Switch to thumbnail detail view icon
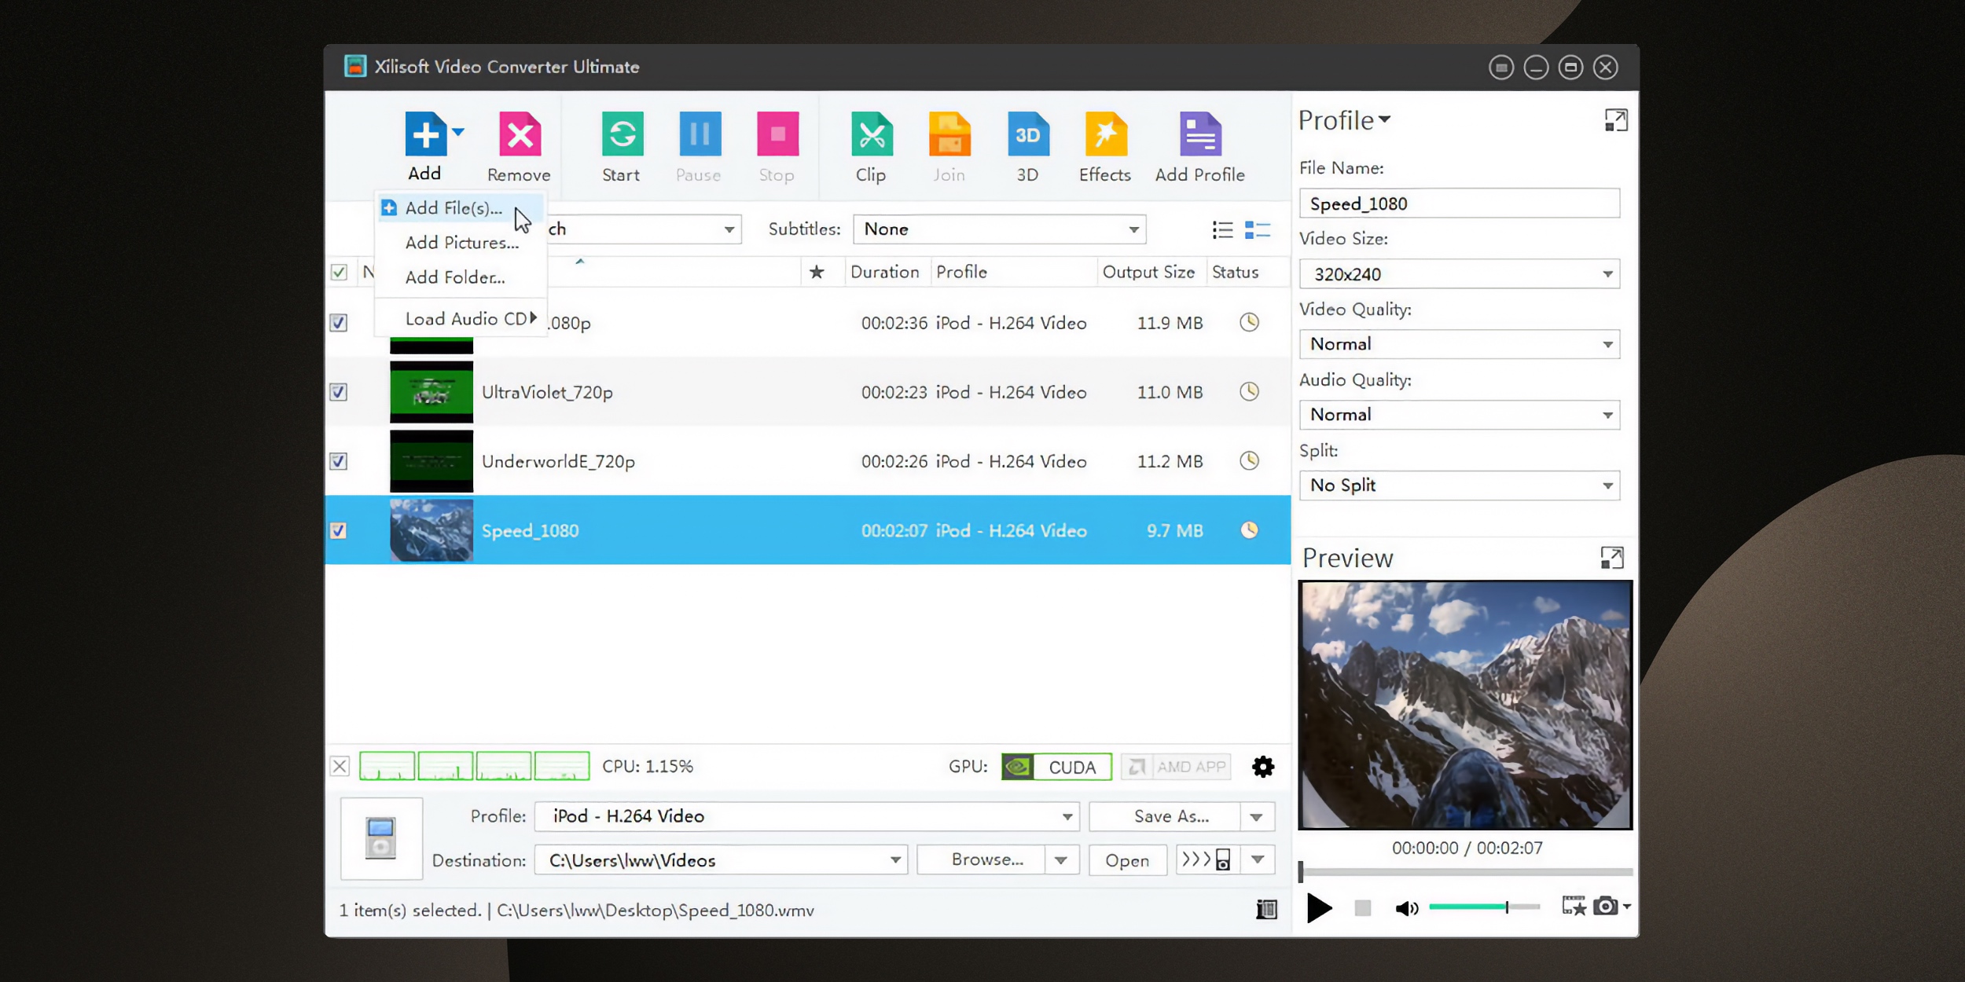1965x982 pixels. point(1258,229)
